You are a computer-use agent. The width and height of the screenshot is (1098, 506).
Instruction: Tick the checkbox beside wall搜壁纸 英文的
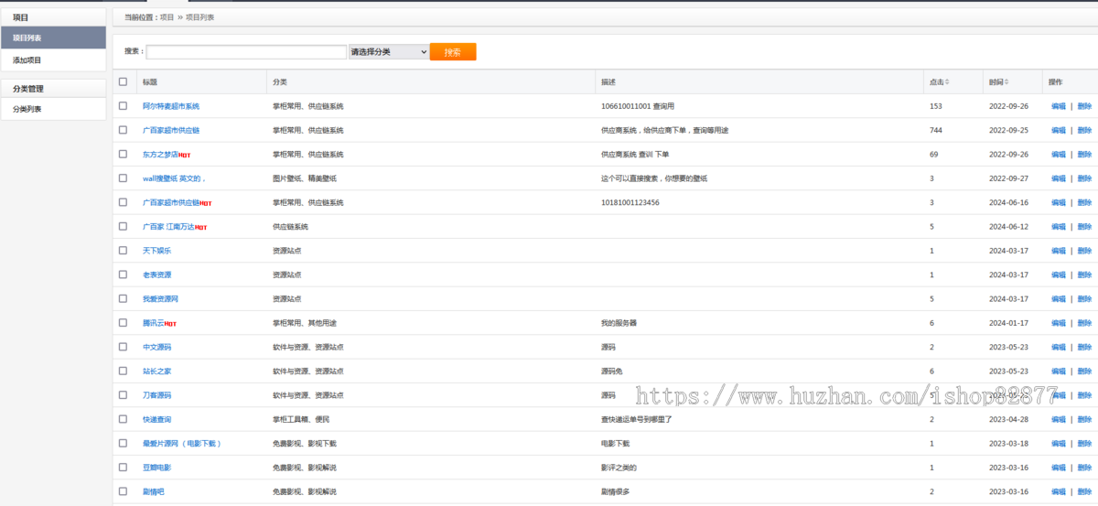click(x=124, y=178)
